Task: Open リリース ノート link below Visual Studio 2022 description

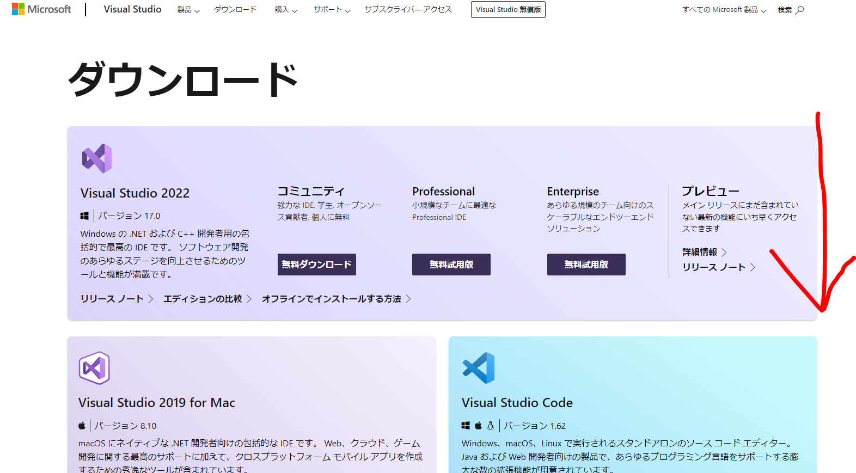Action: pos(117,299)
